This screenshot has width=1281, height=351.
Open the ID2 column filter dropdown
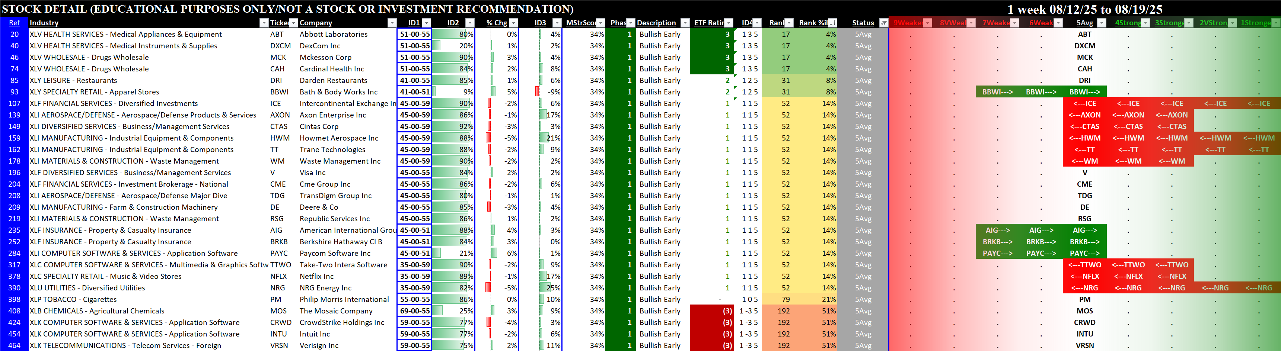[x=469, y=23]
